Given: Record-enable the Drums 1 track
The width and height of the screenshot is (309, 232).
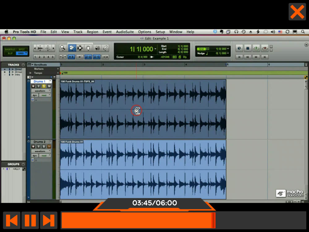Looking at the screenshot, I should [33, 86].
